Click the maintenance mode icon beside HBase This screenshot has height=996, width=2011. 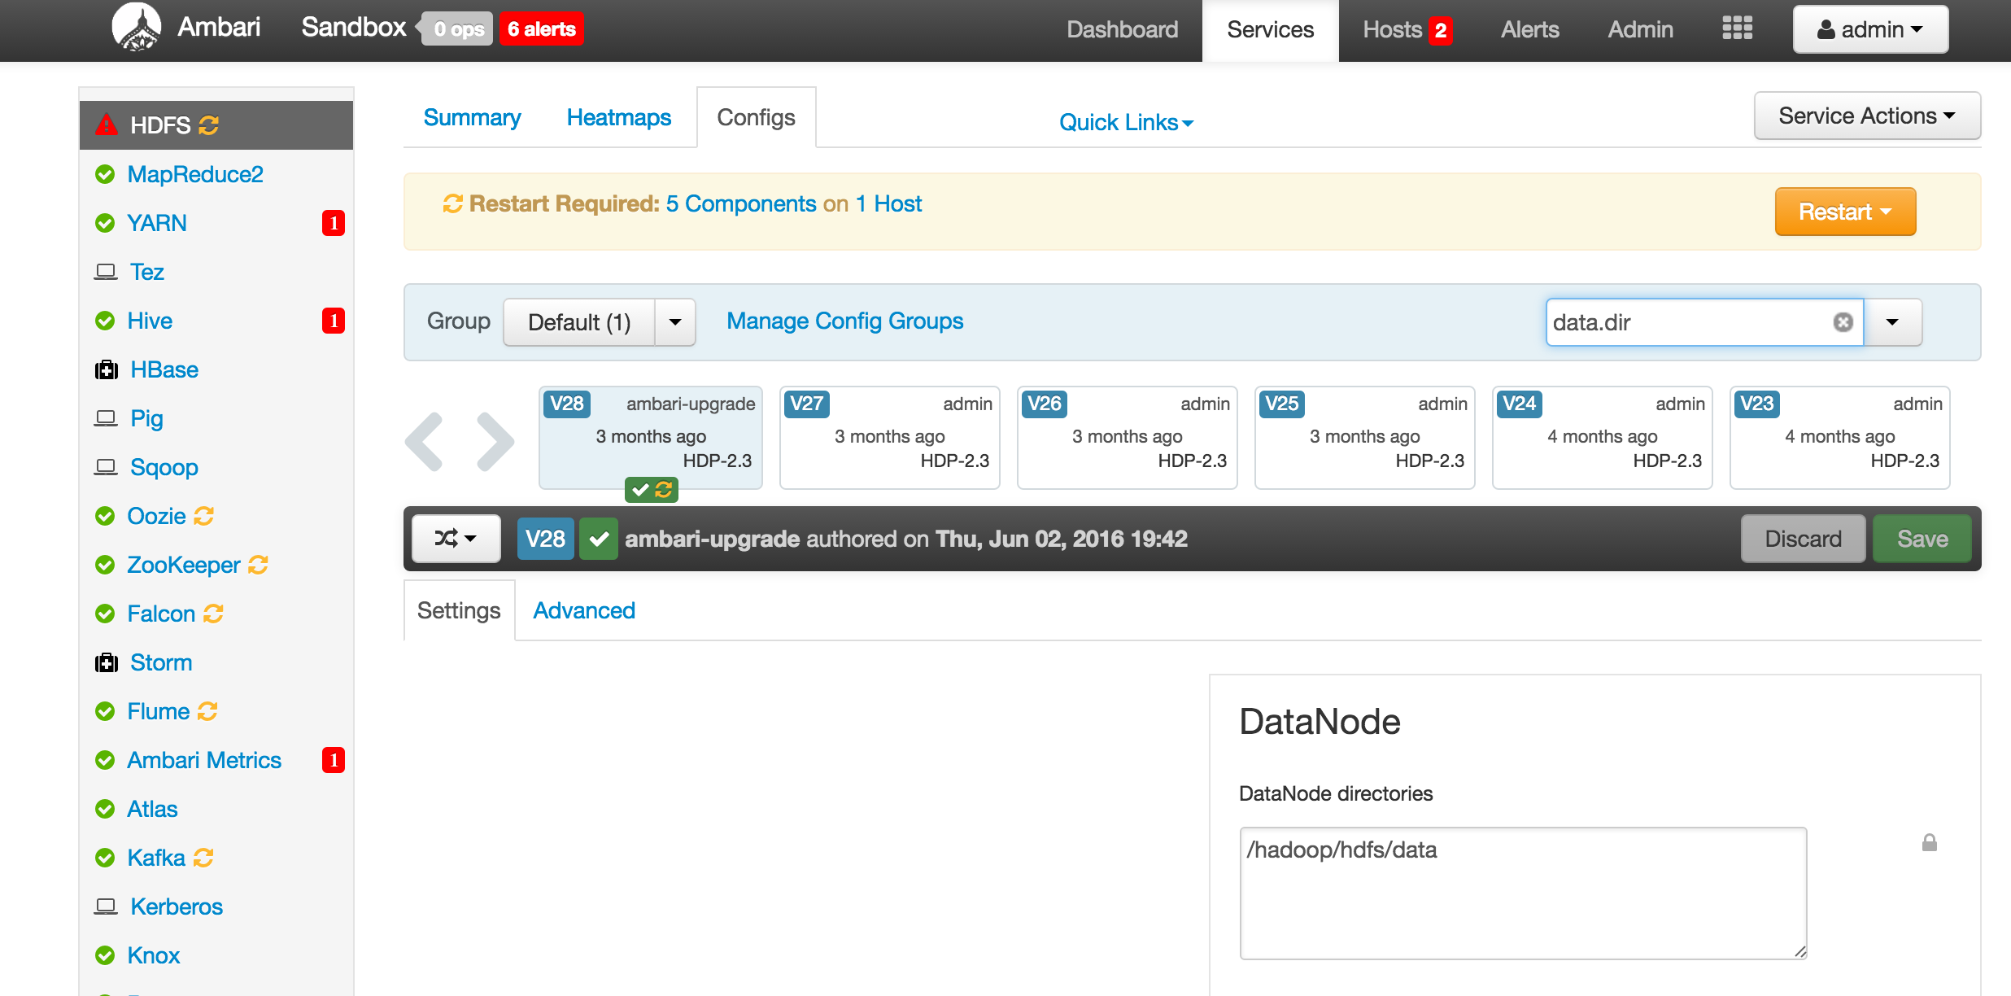click(107, 369)
